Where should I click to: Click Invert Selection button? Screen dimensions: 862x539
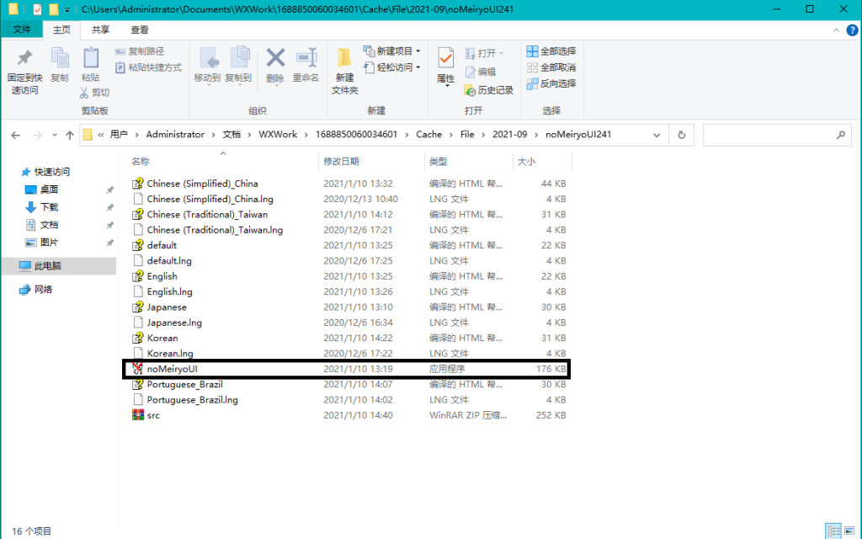pos(551,83)
